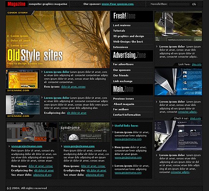
Task: Click the Fresh!Zone section header
Action: click(132, 17)
